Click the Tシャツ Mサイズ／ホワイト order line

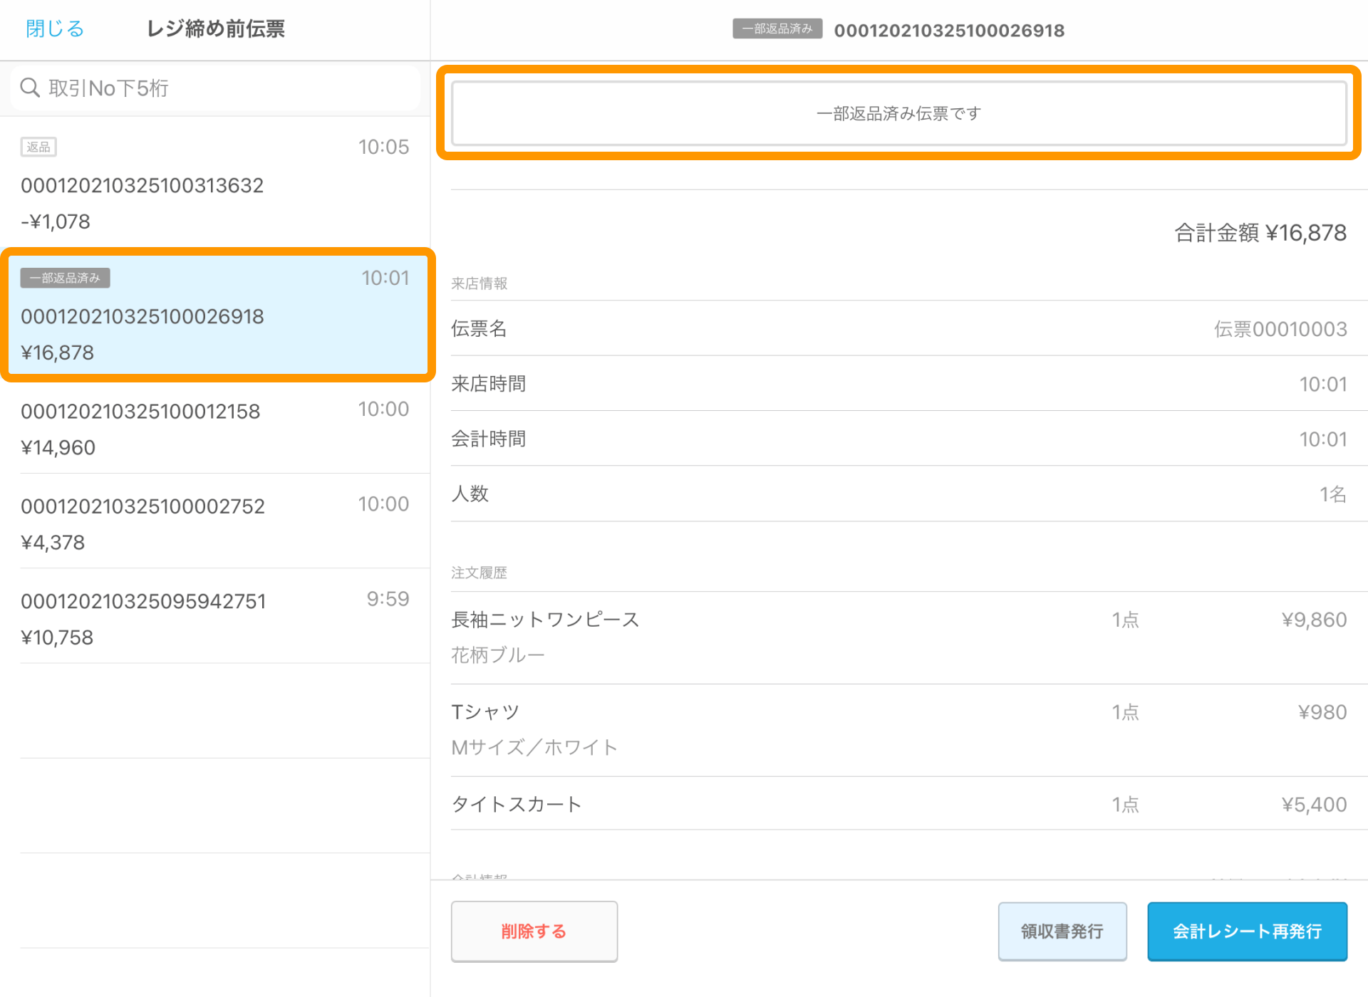pos(898,726)
